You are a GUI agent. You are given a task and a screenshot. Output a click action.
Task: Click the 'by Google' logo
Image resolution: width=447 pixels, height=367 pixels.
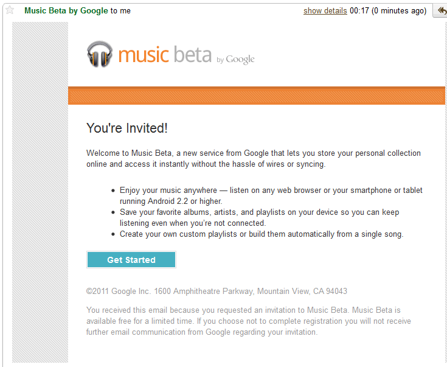235,59
